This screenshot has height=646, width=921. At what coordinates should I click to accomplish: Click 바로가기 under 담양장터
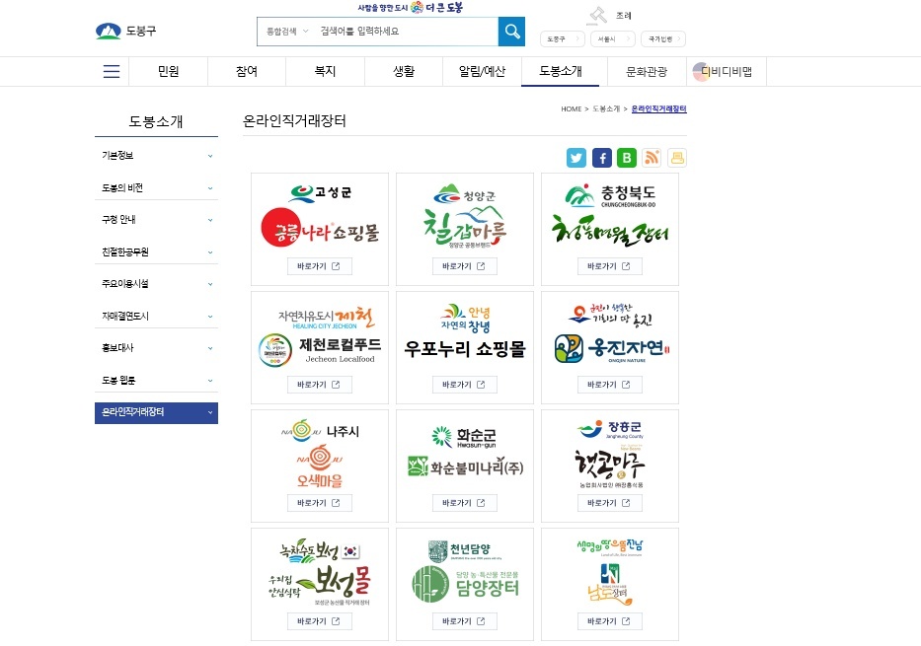[464, 621]
